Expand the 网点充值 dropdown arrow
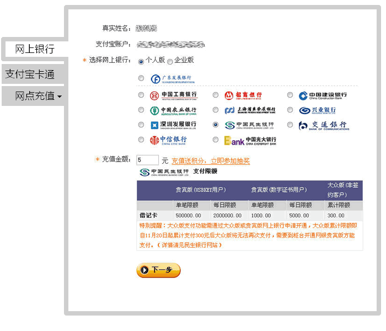The width and height of the screenshot is (386, 331). coord(60,97)
